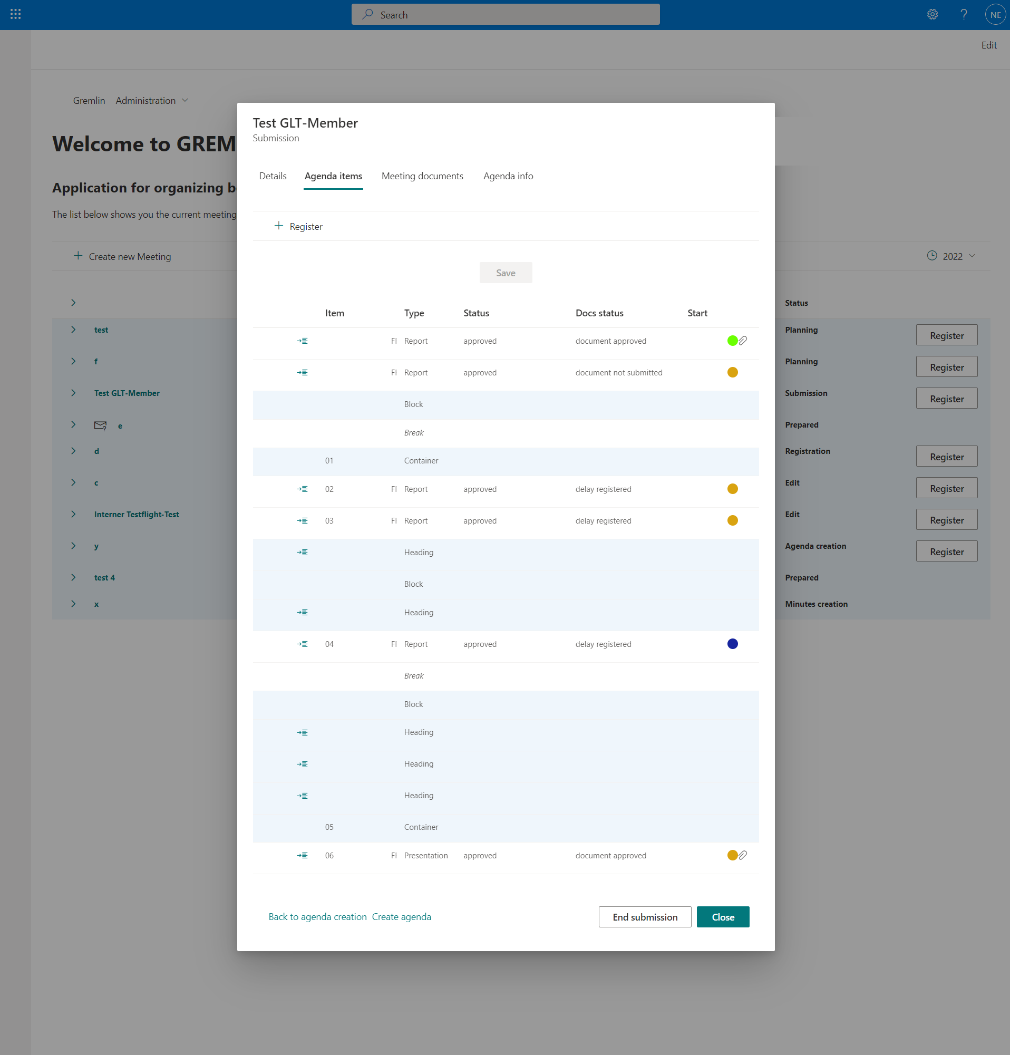Toggle the start indicator on Presentation item 06
Viewport: 1010px width, 1055px height.
click(732, 855)
